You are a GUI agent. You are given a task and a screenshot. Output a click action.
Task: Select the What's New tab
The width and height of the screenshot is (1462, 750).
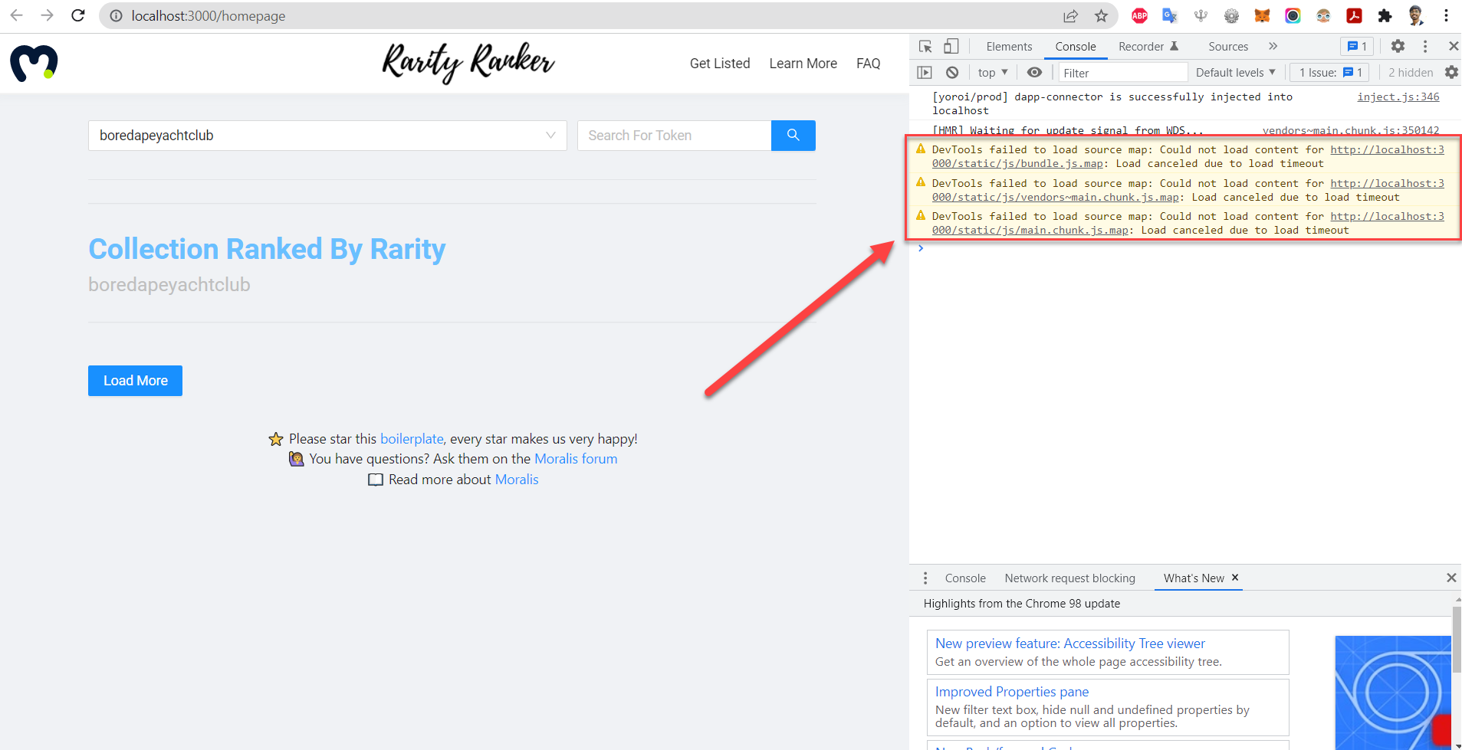[x=1194, y=578]
